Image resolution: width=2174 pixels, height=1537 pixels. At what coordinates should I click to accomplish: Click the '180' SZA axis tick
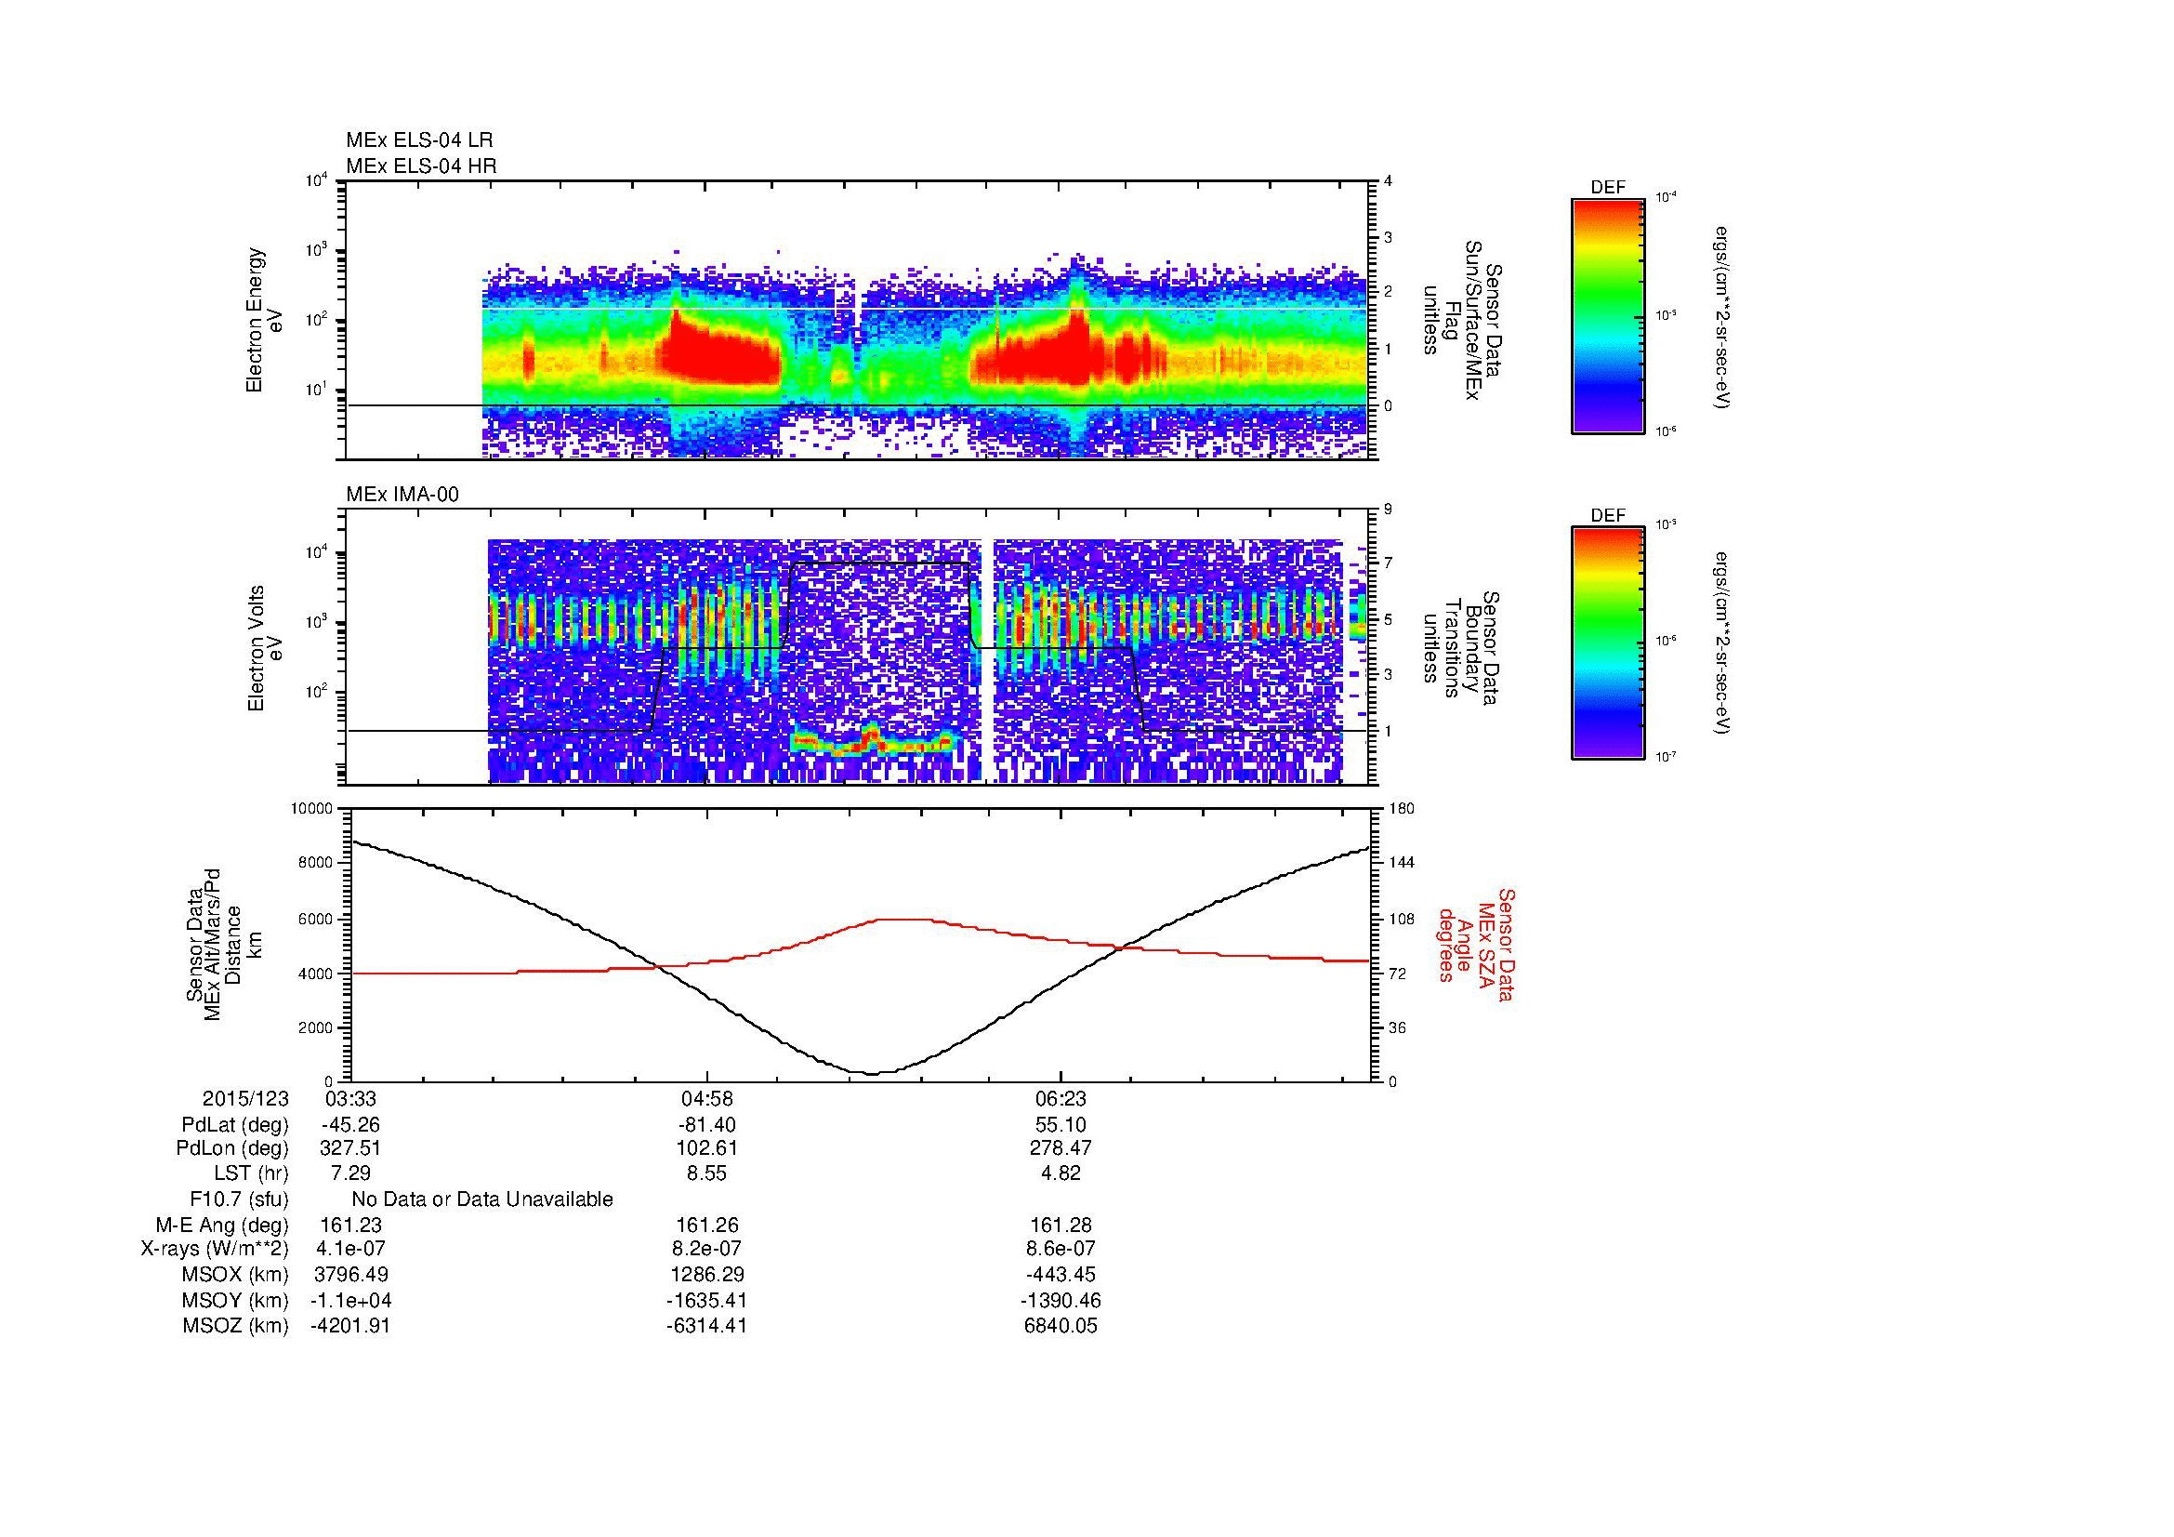pyautogui.click(x=1402, y=809)
